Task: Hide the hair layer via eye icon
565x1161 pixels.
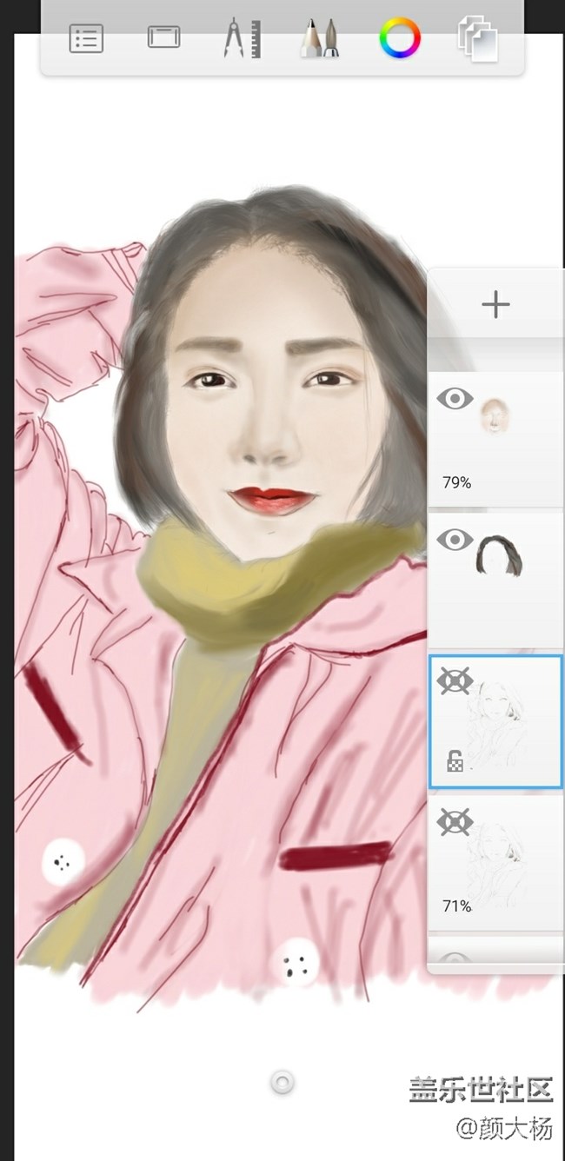Action: pos(455,540)
